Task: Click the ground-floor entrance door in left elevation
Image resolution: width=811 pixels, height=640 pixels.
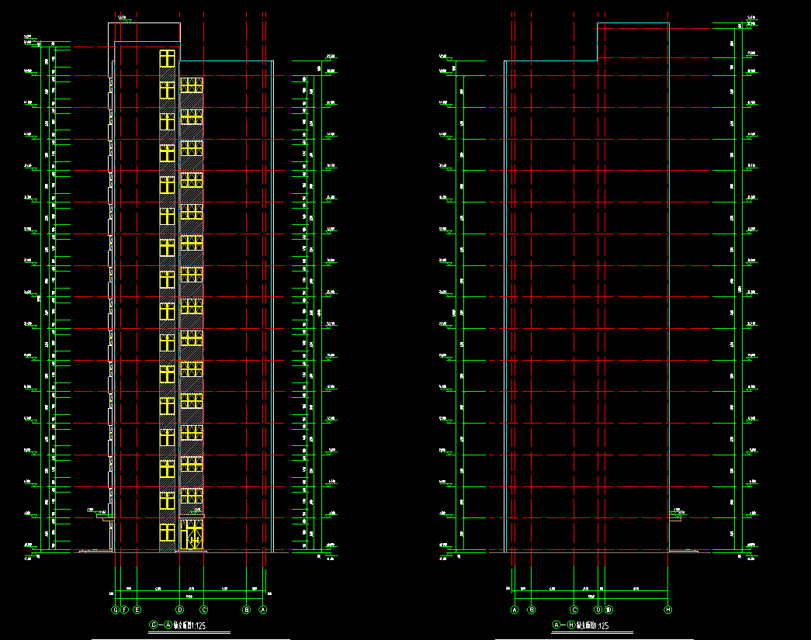Action: [195, 537]
